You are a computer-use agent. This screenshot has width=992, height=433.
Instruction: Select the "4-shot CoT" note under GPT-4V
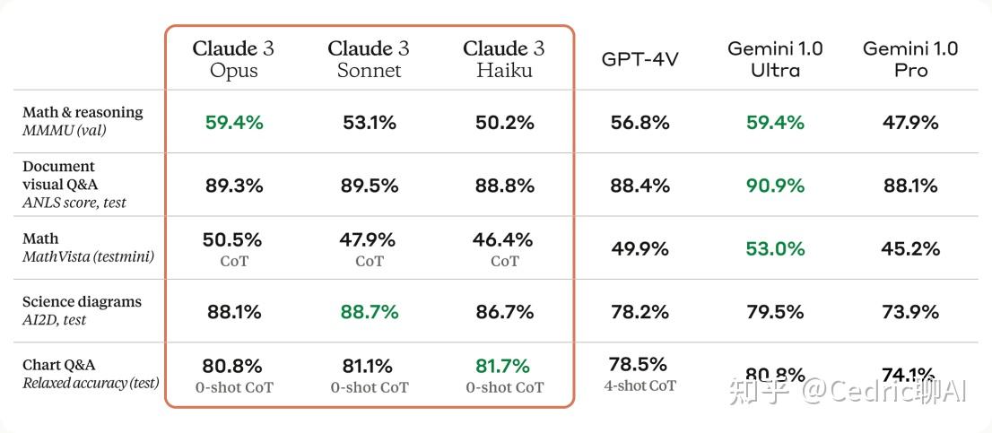[641, 385]
